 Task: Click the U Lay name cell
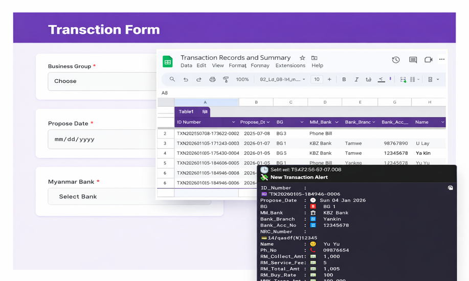pos(422,144)
